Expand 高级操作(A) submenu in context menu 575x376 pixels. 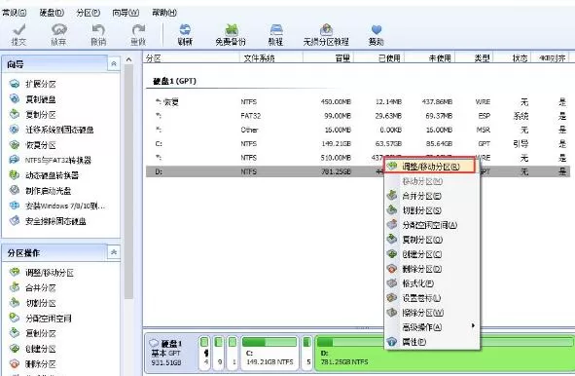[x=433, y=326]
